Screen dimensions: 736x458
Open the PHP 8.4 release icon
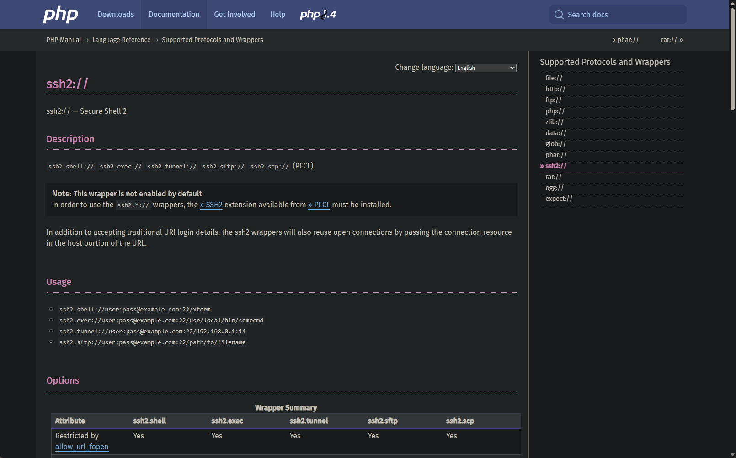(318, 15)
